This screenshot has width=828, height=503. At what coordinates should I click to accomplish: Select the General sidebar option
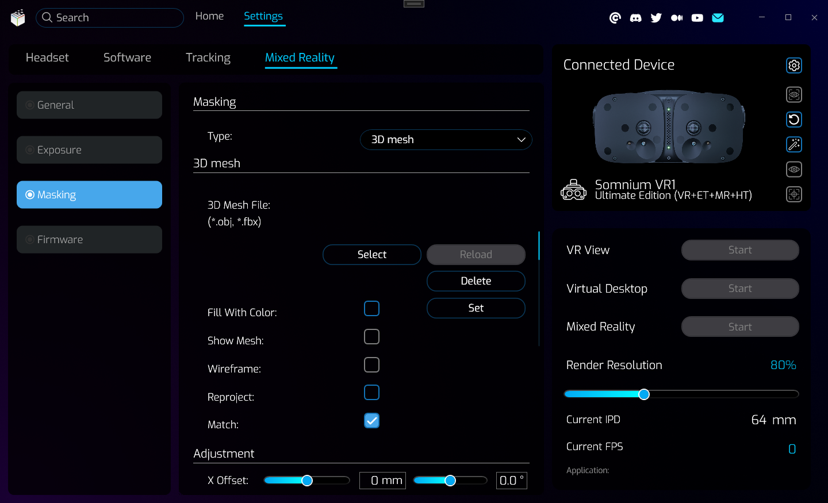[89, 105]
